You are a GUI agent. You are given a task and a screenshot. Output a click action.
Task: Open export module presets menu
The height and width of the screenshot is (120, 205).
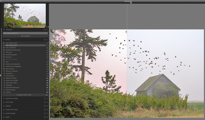pos(47,117)
